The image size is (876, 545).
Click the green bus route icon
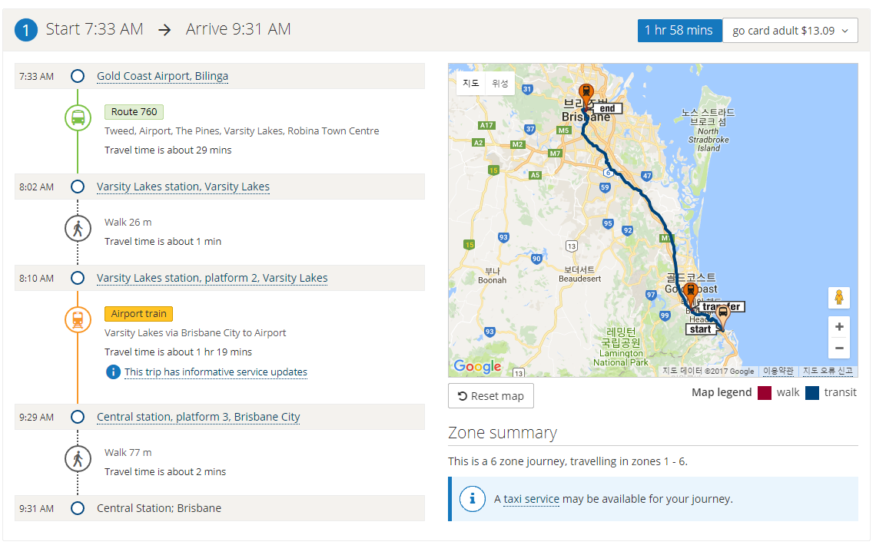78,118
